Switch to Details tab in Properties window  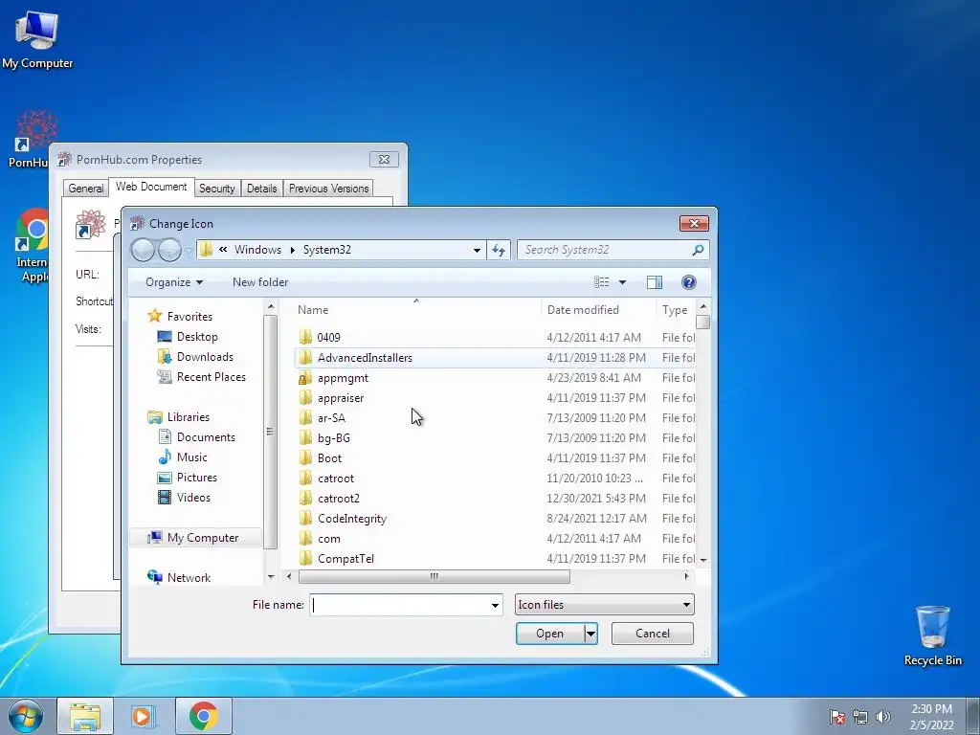pos(262,189)
